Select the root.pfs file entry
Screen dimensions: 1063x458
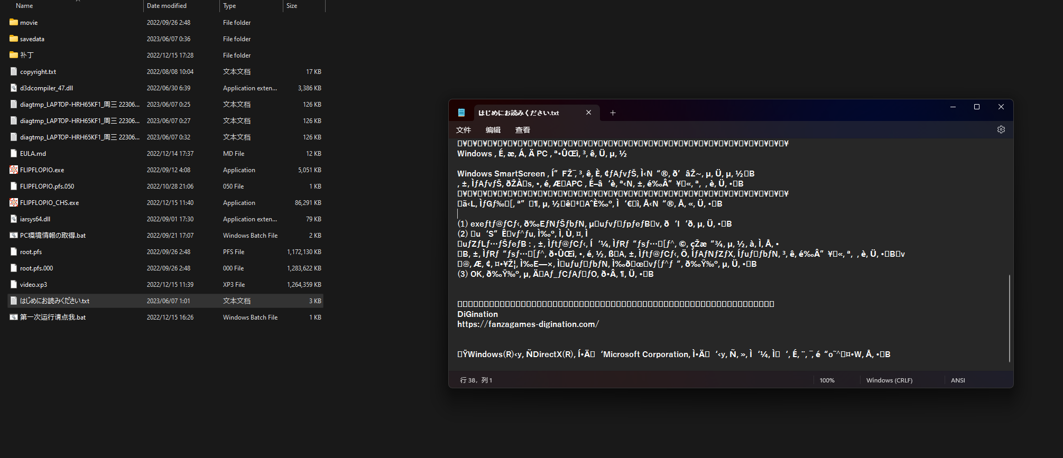31,252
